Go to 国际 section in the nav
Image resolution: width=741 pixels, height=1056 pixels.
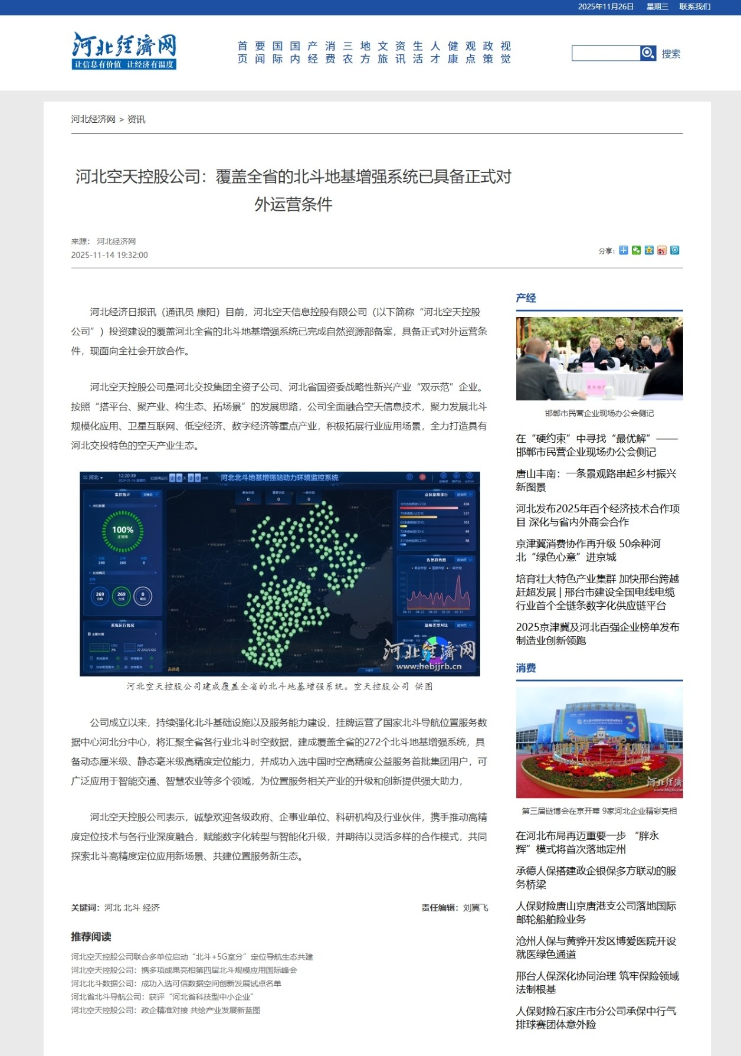278,53
